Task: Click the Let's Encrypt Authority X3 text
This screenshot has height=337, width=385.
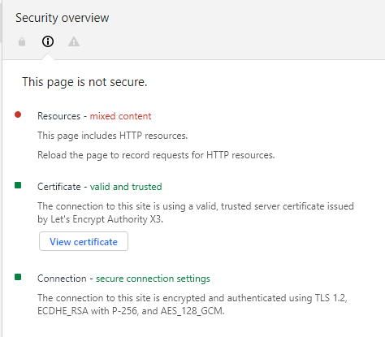Action: (x=106, y=219)
